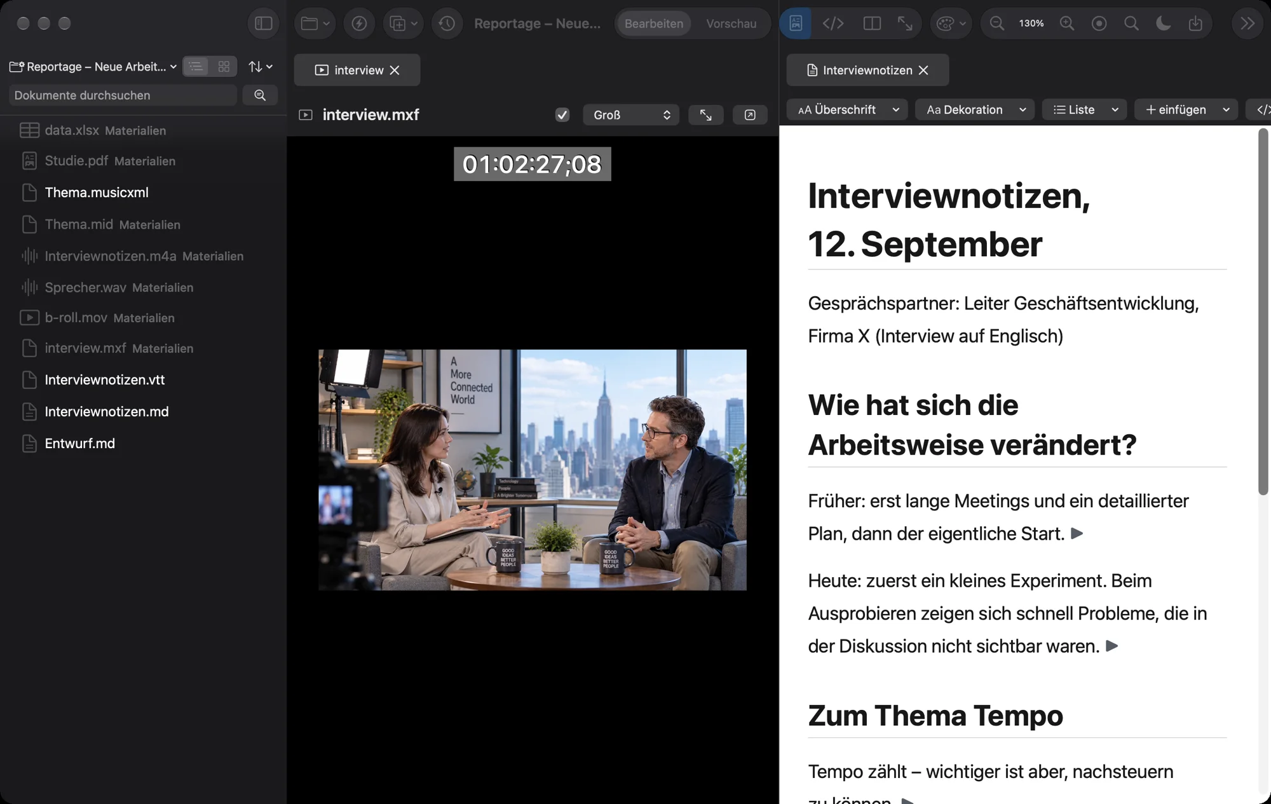
Task: Zoom out with the minus magnifier
Action: 996,24
